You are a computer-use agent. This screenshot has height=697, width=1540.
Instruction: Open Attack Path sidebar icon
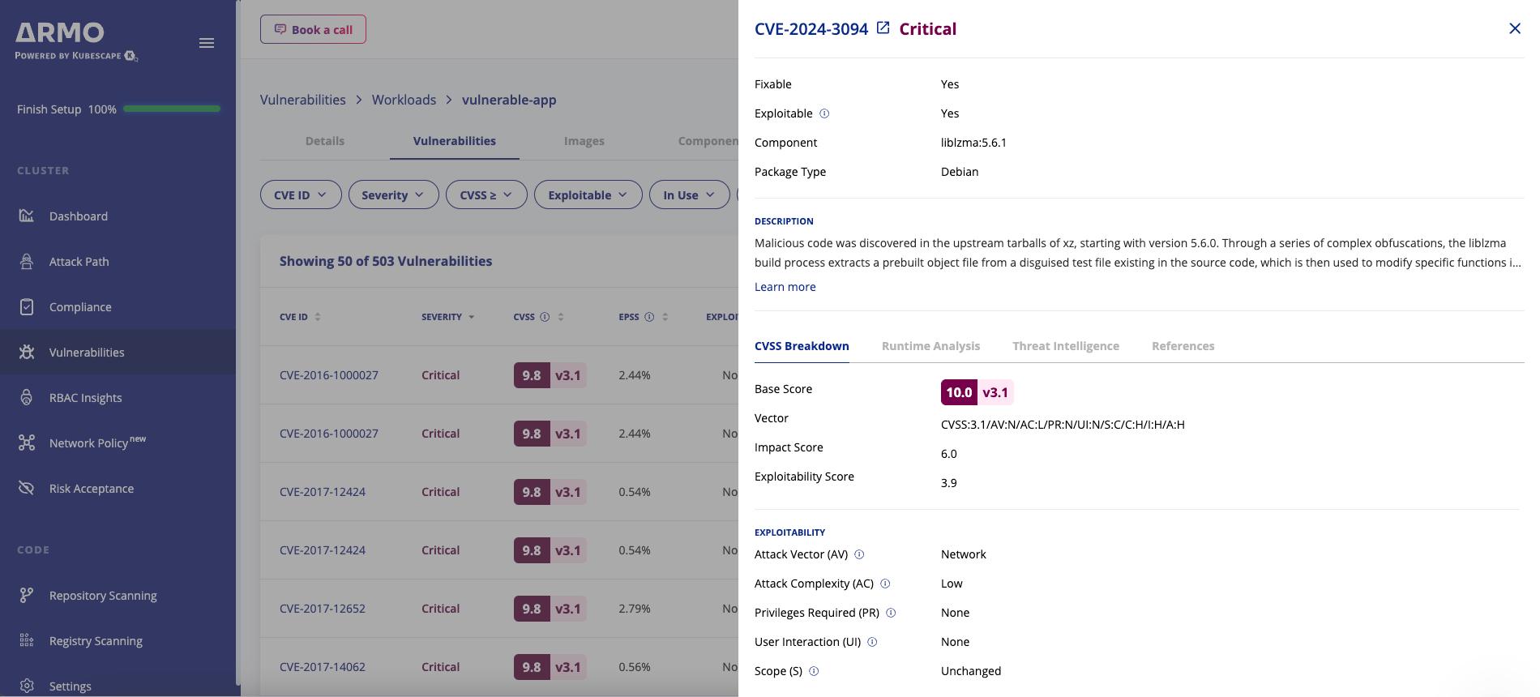[27, 261]
